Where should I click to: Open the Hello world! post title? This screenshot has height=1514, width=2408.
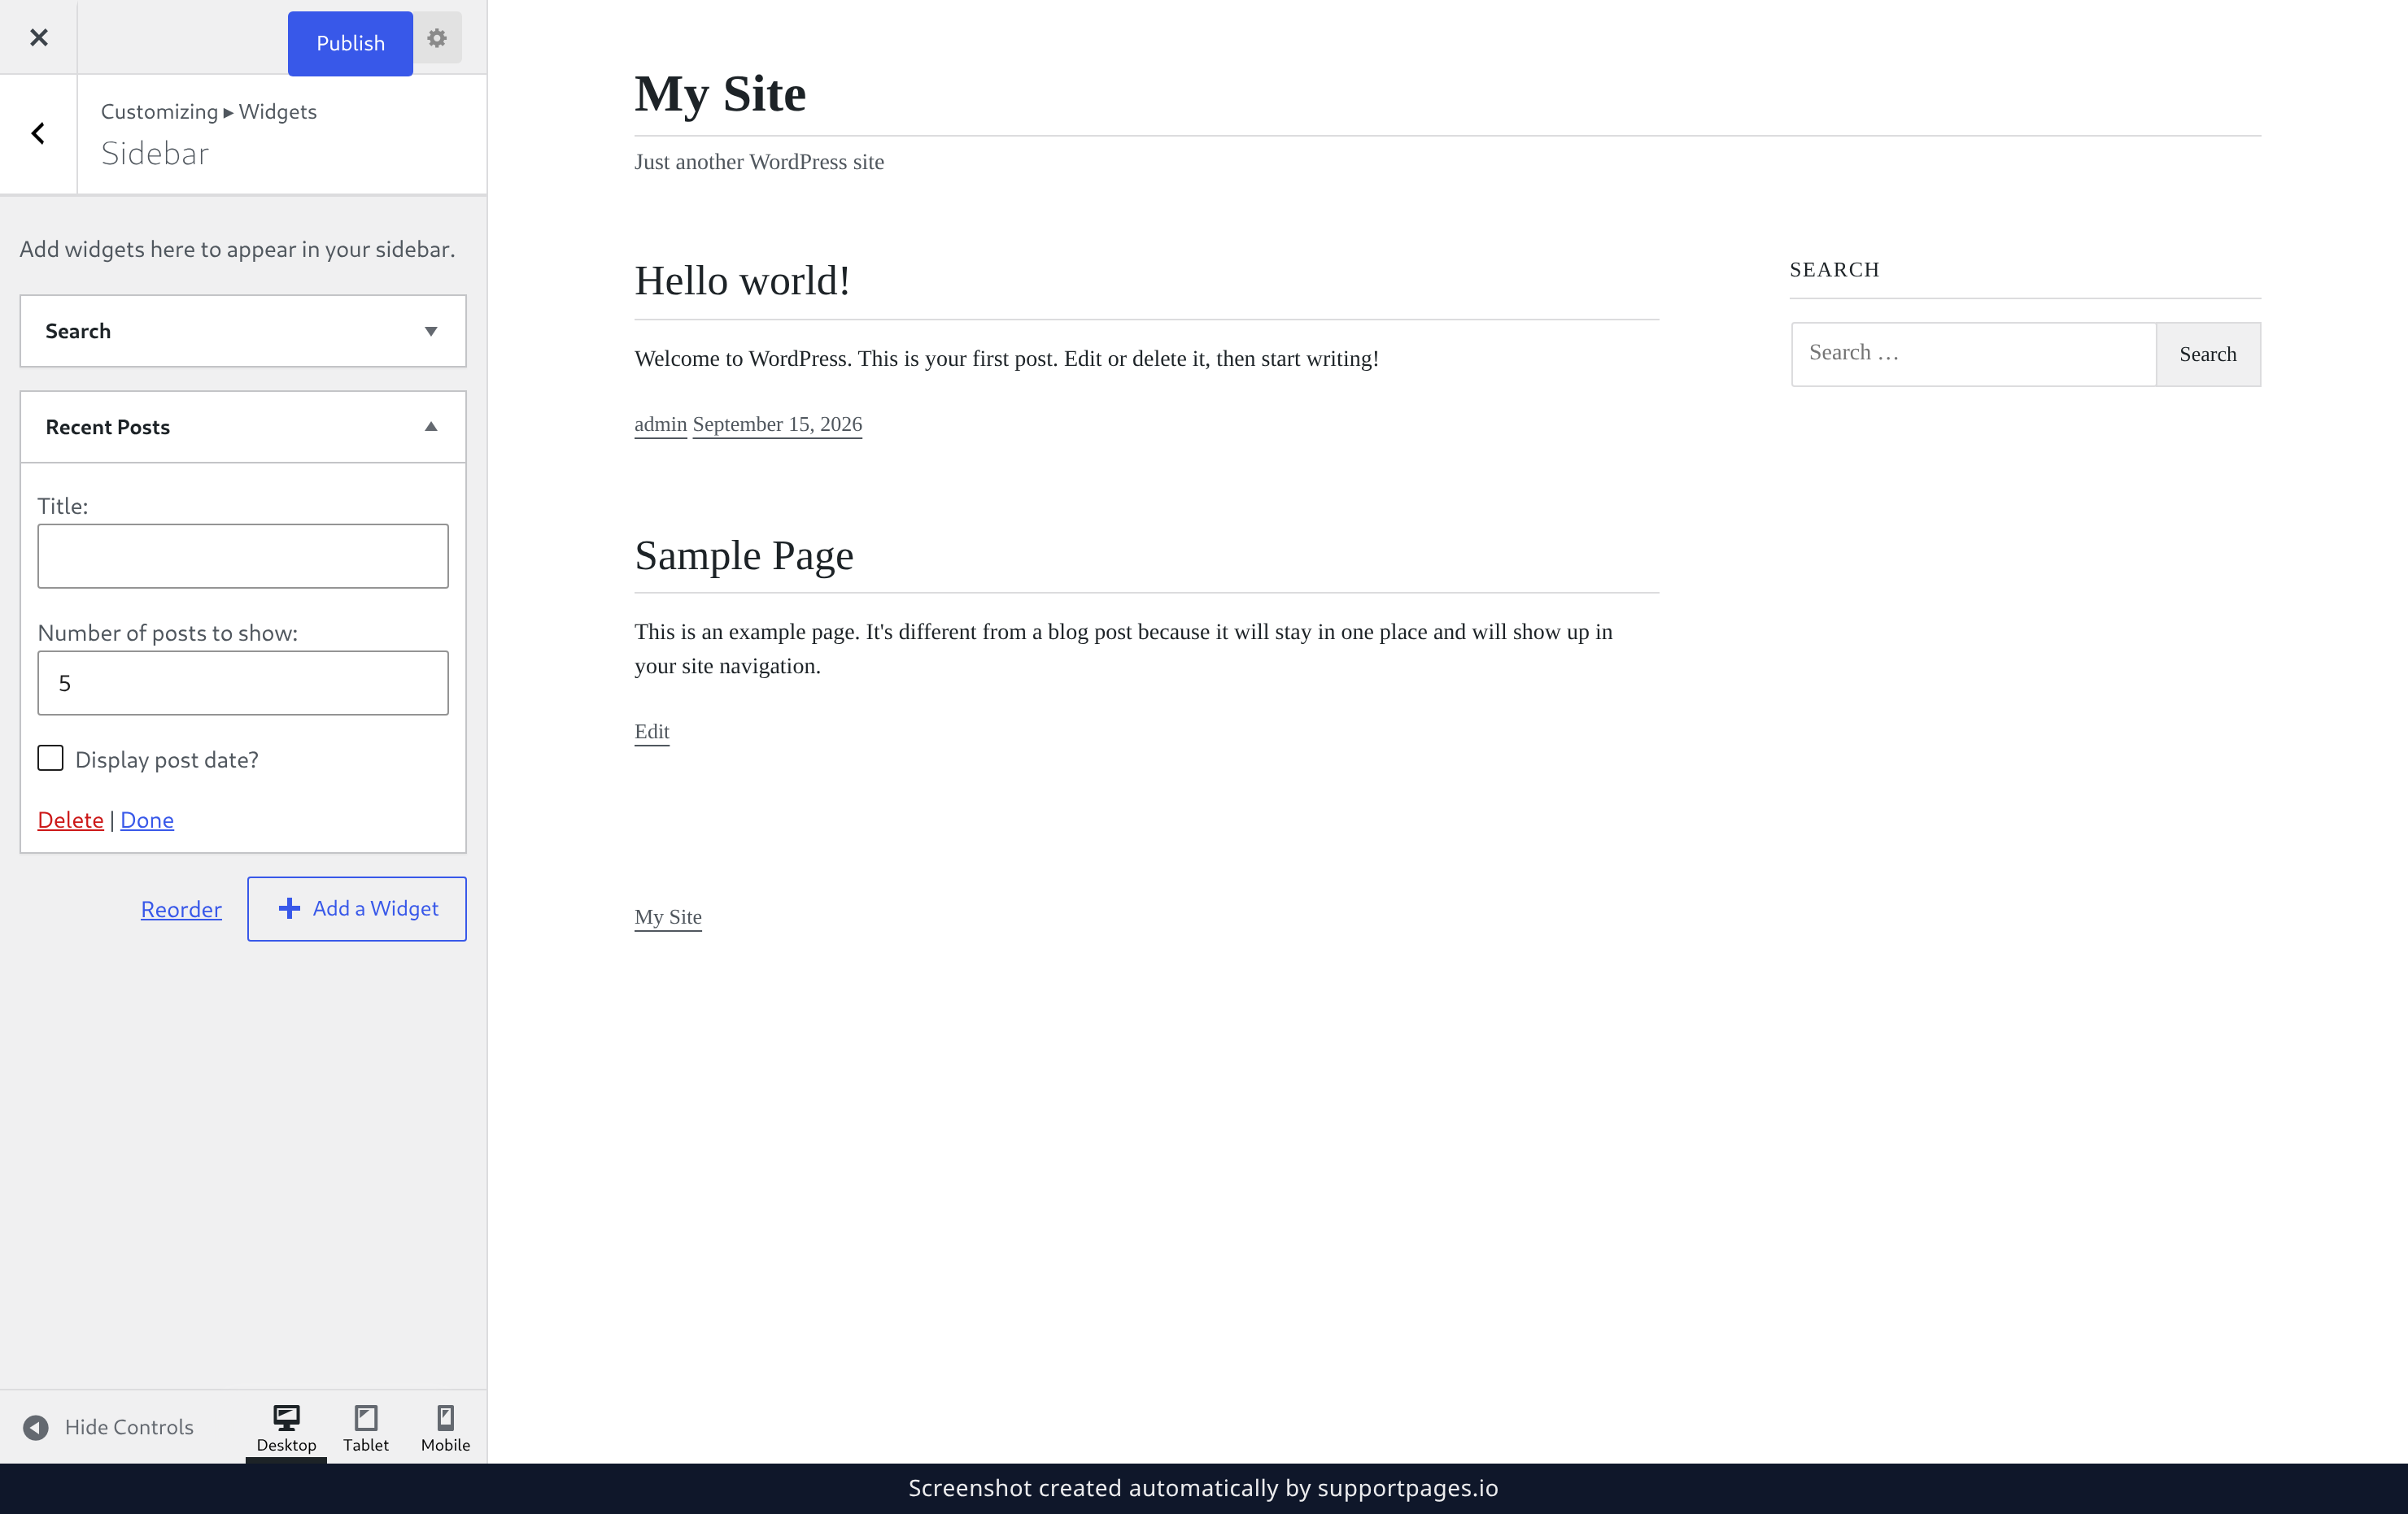742,281
